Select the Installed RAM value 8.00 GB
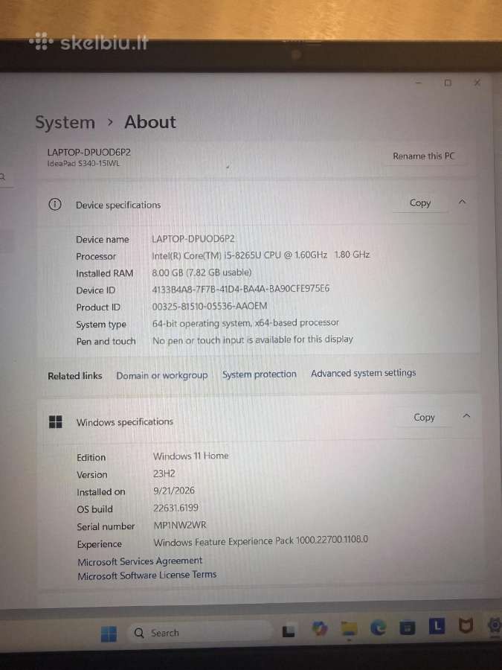Image resolution: width=502 pixels, height=670 pixels. point(202,272)
